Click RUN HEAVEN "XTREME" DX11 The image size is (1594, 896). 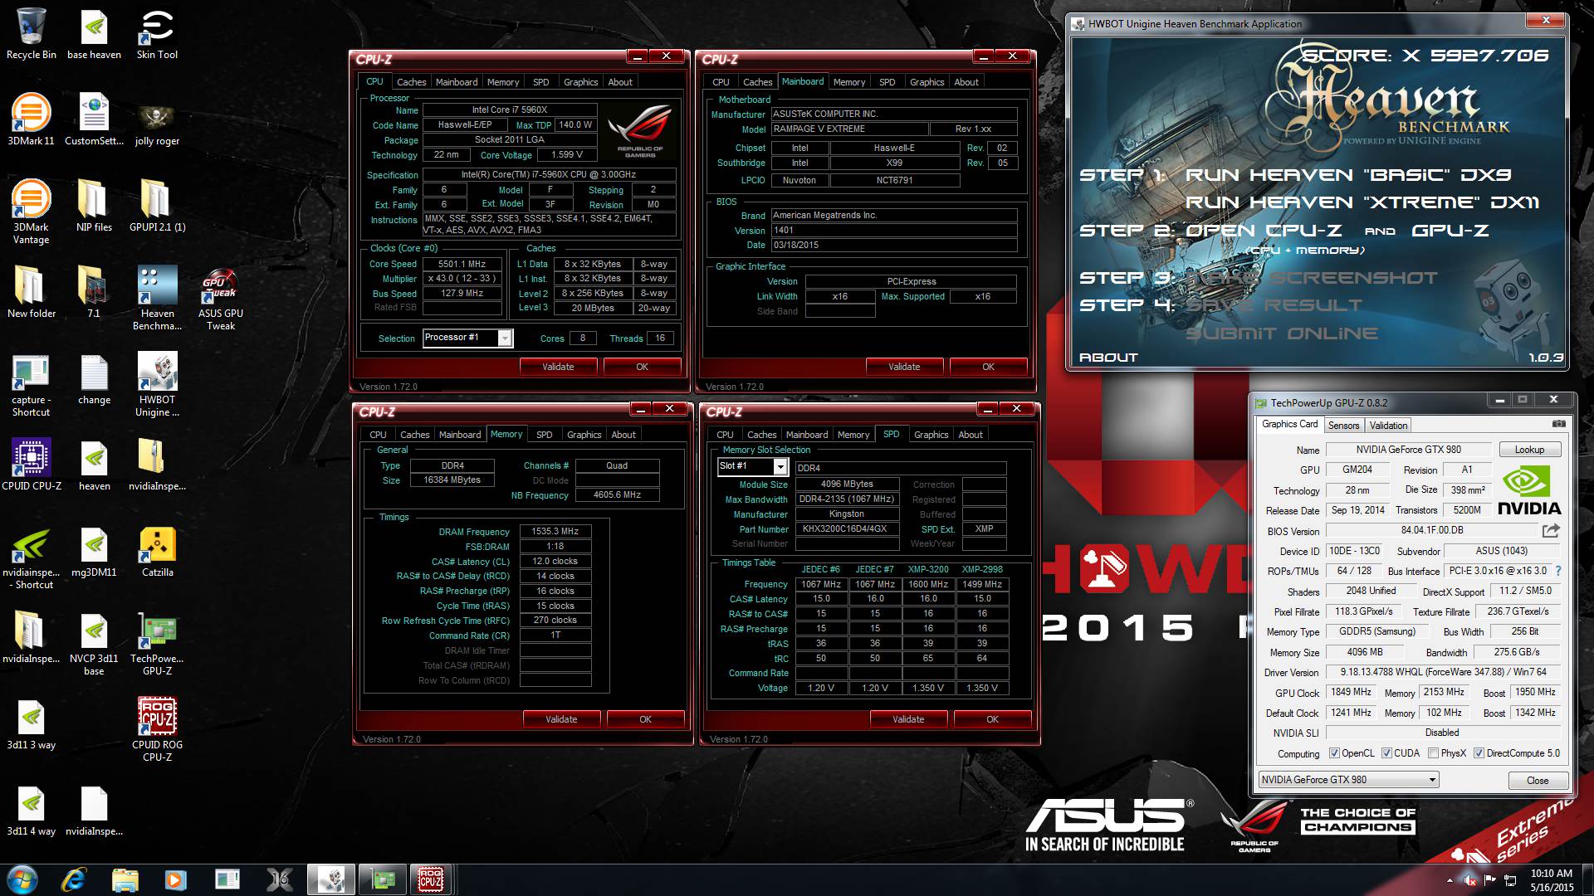tap(1362, 202)
